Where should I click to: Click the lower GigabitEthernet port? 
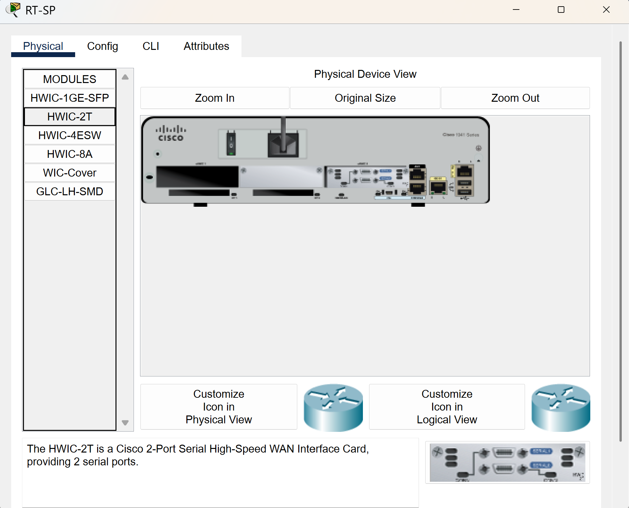pyautogui.click(x=417, y=188)
